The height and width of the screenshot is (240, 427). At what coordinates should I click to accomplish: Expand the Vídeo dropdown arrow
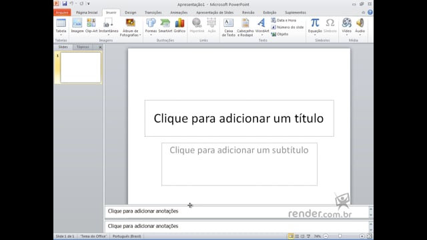click(347, 35)
